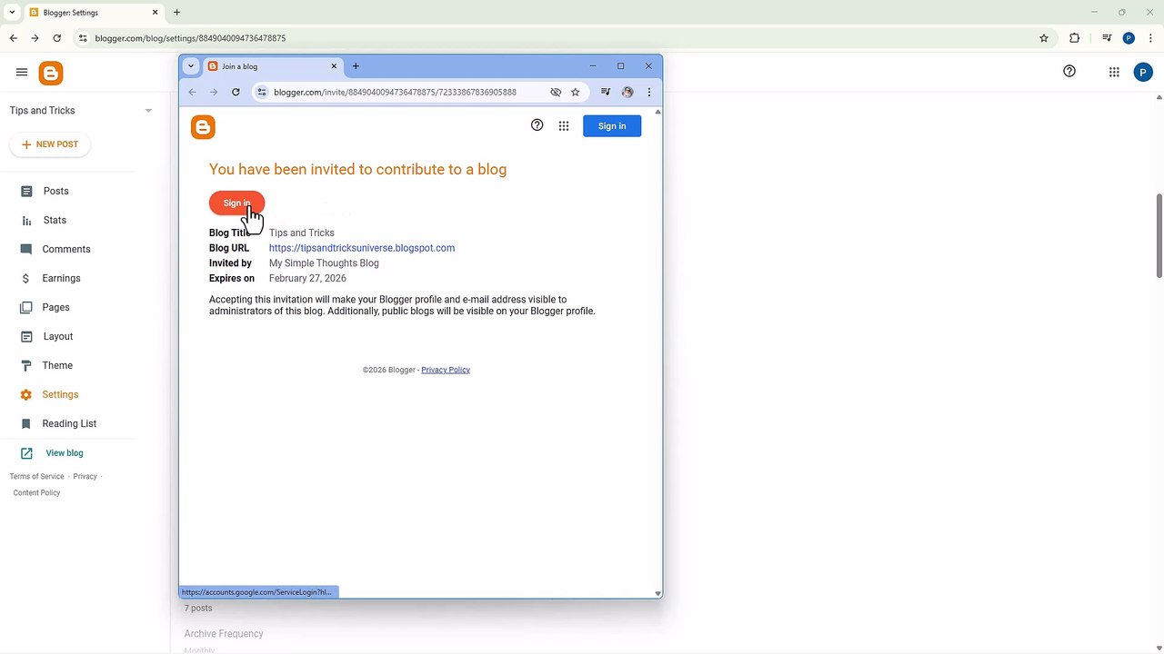Click the profile avatar in the popup toolbar
The width and height of the screenshot is (1164, 654).
coord(627,92)
